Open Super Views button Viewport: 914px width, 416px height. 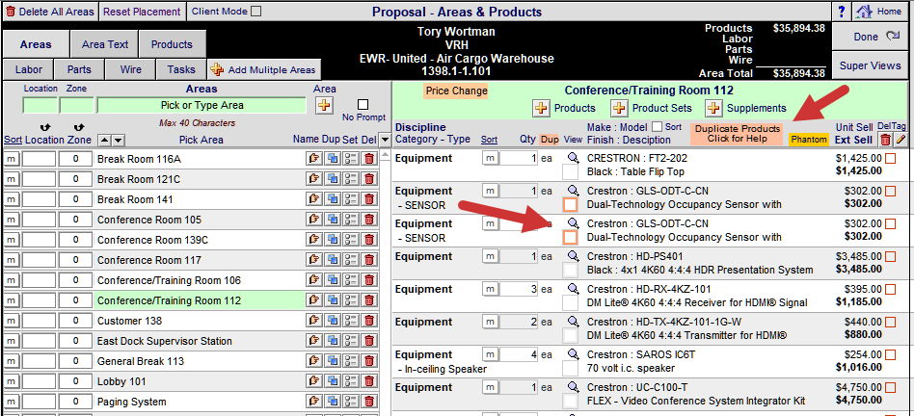(873, 65)
